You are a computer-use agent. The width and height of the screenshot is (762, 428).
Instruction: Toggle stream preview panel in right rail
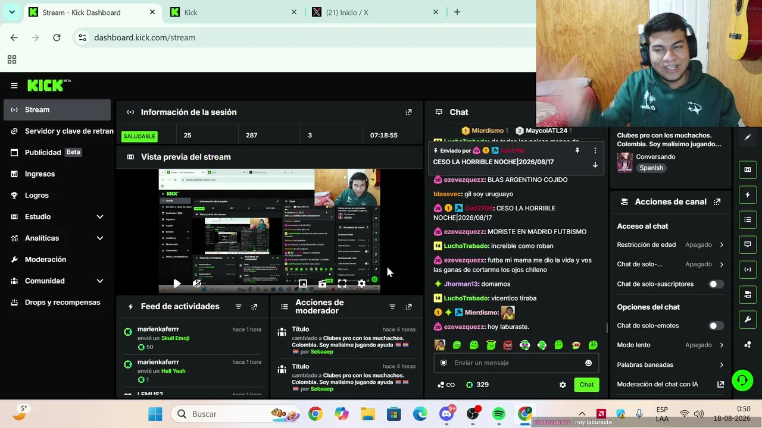[748, 169]
